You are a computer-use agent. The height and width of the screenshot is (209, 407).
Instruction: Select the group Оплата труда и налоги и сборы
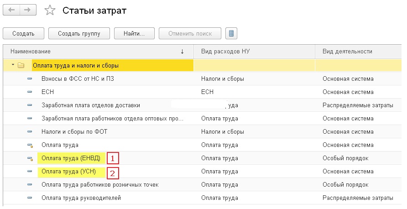(x=76, y=65)
